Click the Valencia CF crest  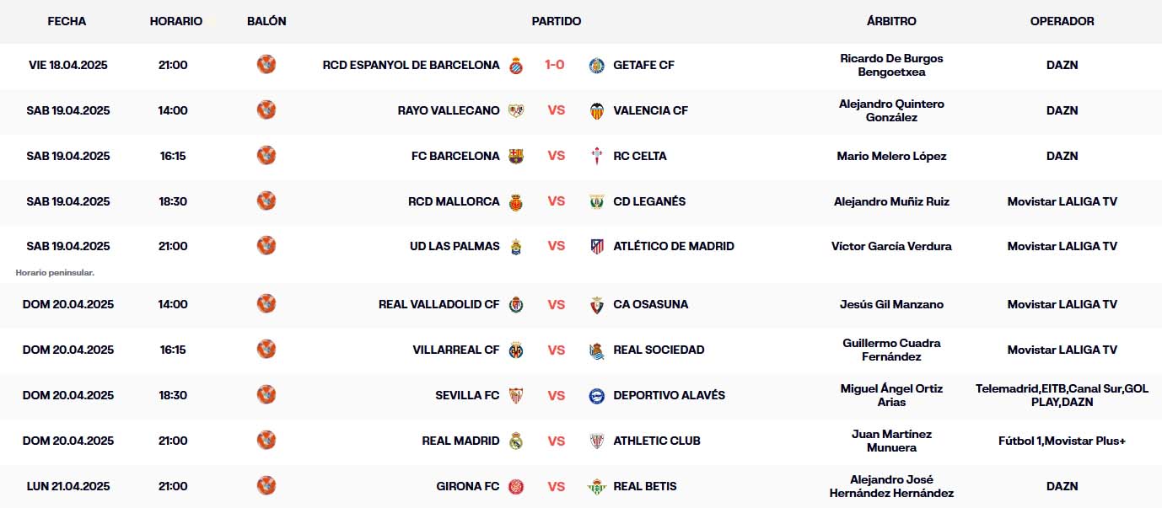click(x=596, y=110)
